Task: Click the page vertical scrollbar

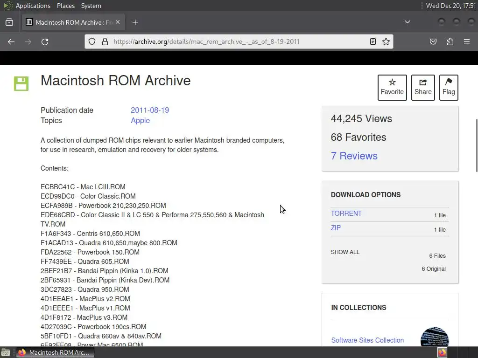Action: [477, 145]
